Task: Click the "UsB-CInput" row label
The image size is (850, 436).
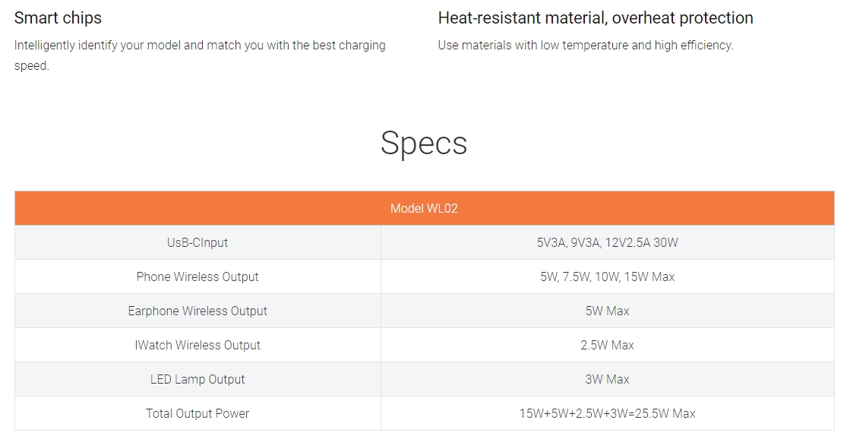Action: click(x=197, y=243)
